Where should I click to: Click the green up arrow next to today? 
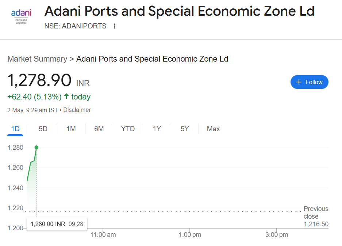(66, 96)
